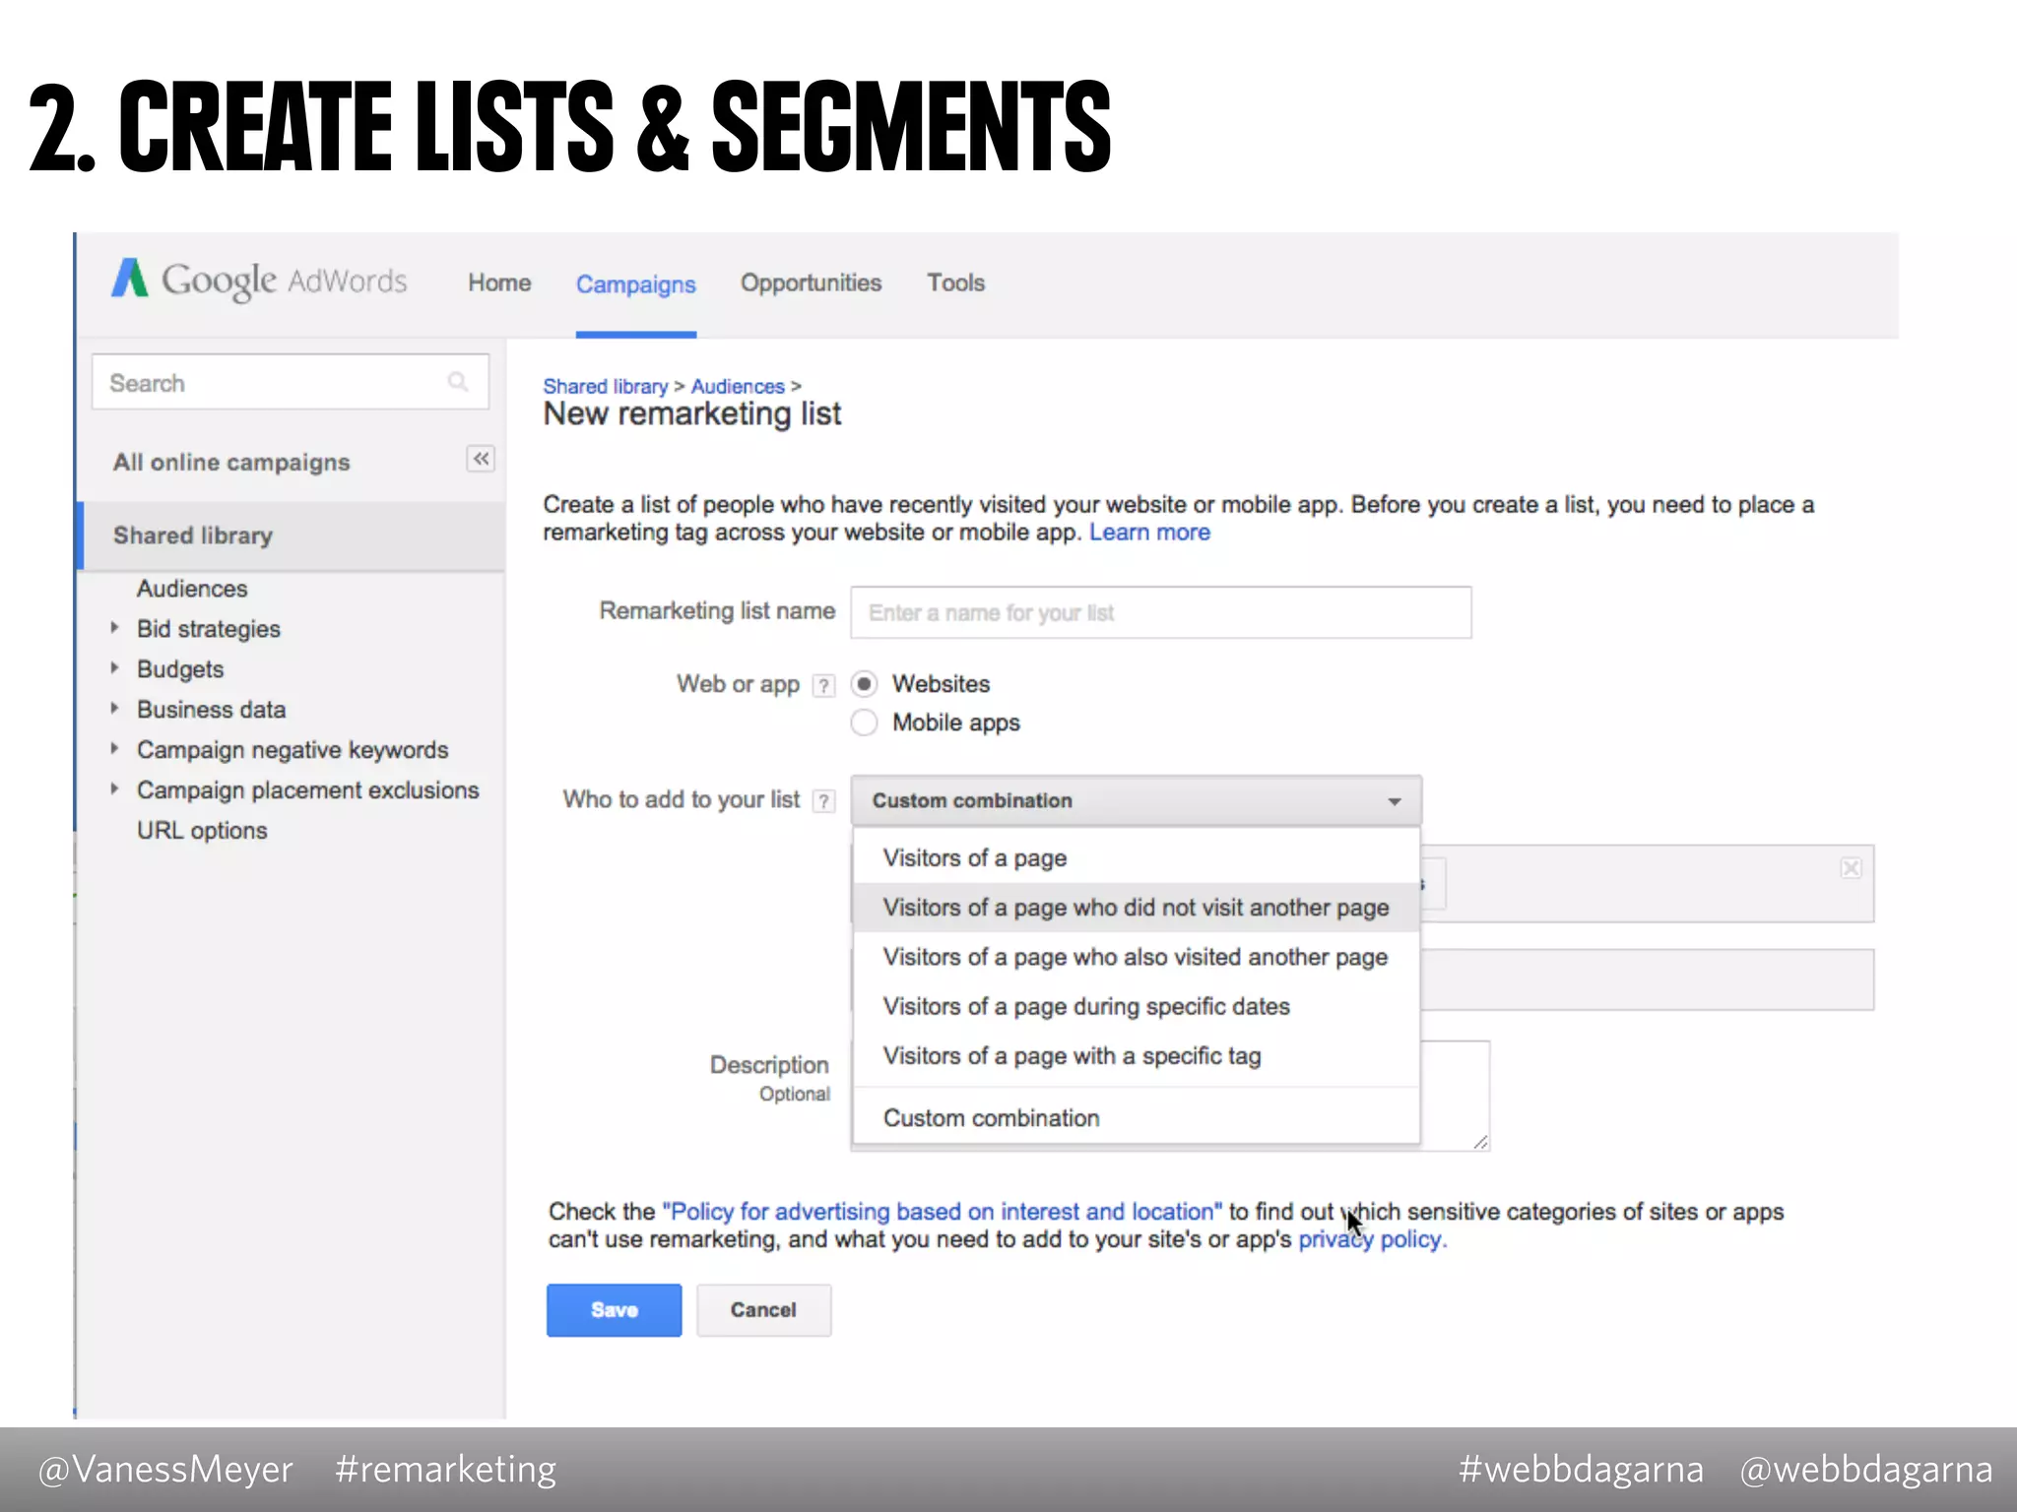Screen dimensions: 2017x1512
Task: Select All online campaigns in sidebar
Action: [x=231, y=463]
